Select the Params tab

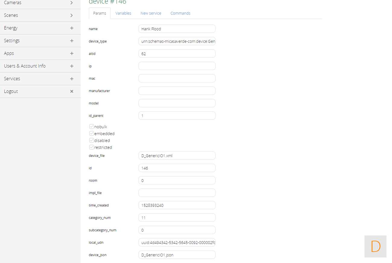point(100,13)
